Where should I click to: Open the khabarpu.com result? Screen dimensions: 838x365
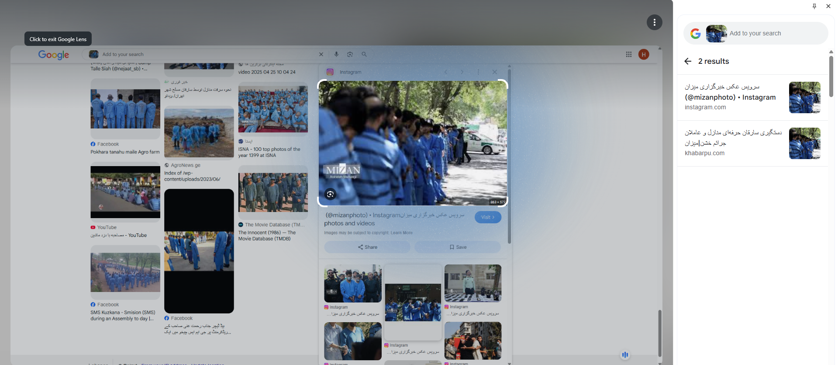[x=752, y=143]
